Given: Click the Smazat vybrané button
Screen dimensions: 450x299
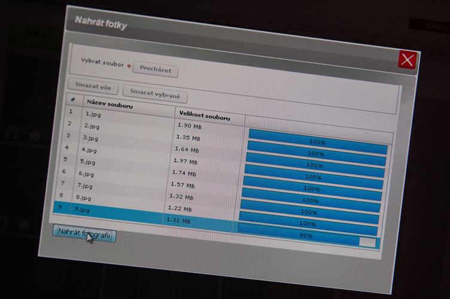Looking at the screenshot, I should tap(155, 93).
